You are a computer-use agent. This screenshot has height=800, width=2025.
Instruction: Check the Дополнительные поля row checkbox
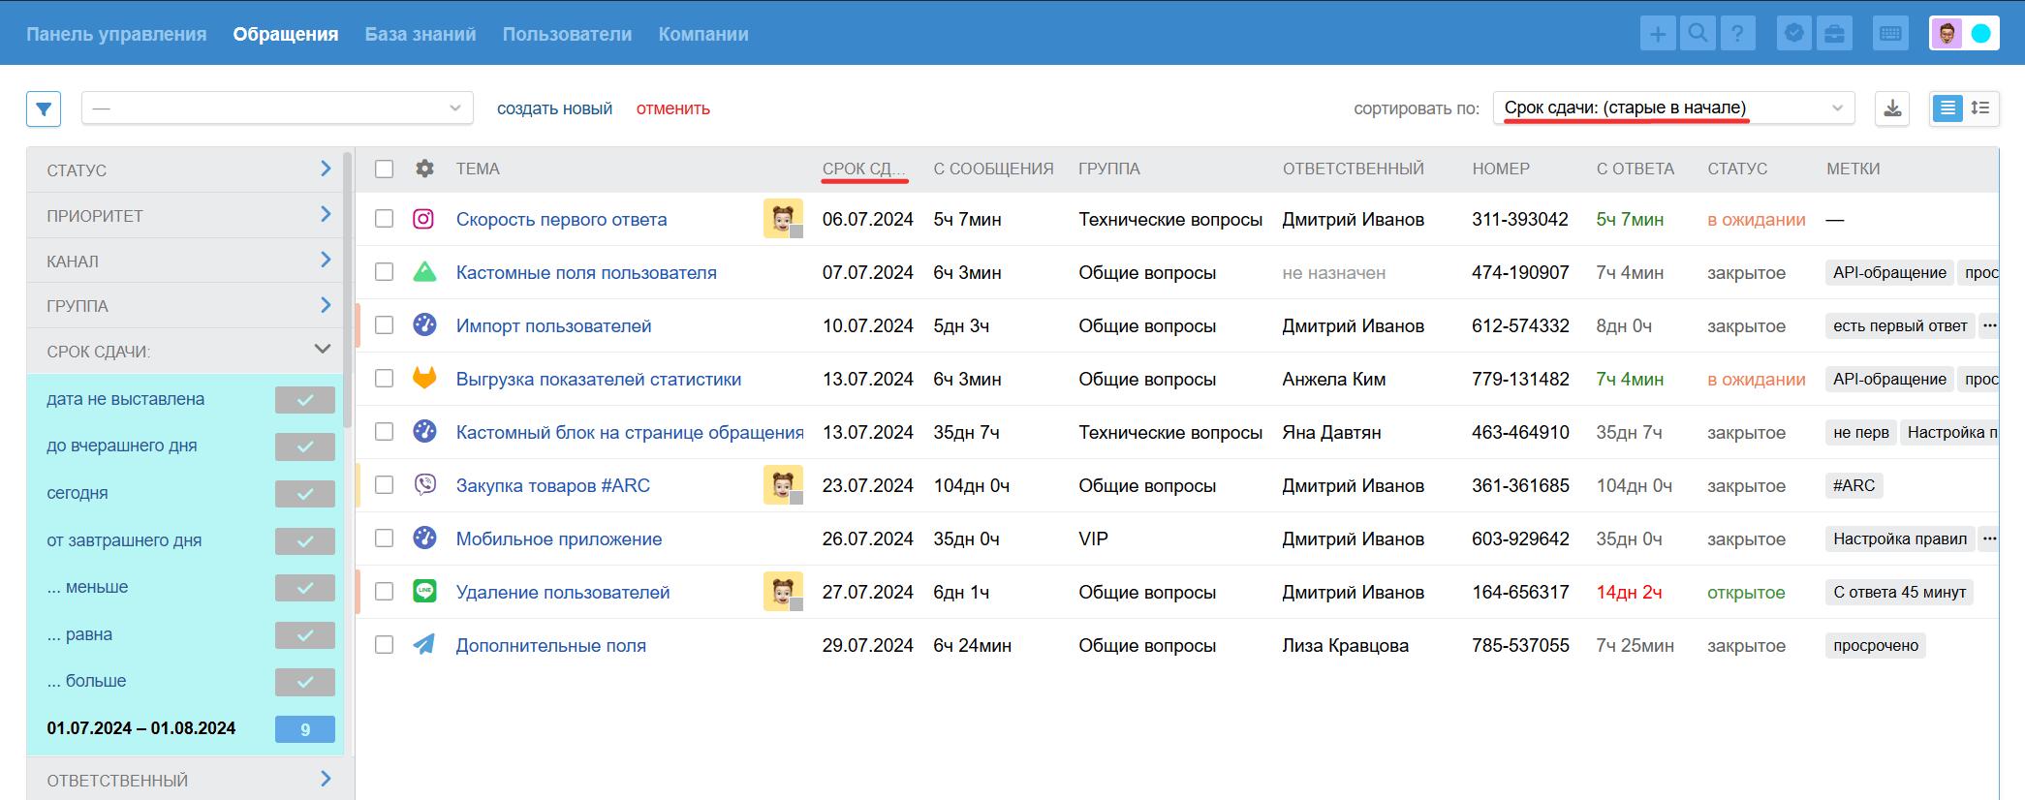385,645
